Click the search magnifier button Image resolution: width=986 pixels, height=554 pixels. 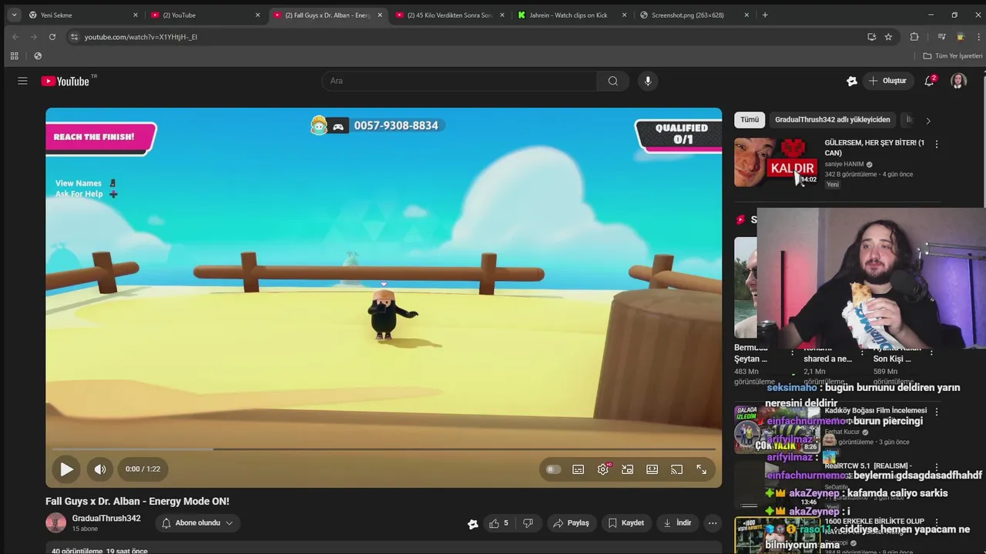click(613, 81)
